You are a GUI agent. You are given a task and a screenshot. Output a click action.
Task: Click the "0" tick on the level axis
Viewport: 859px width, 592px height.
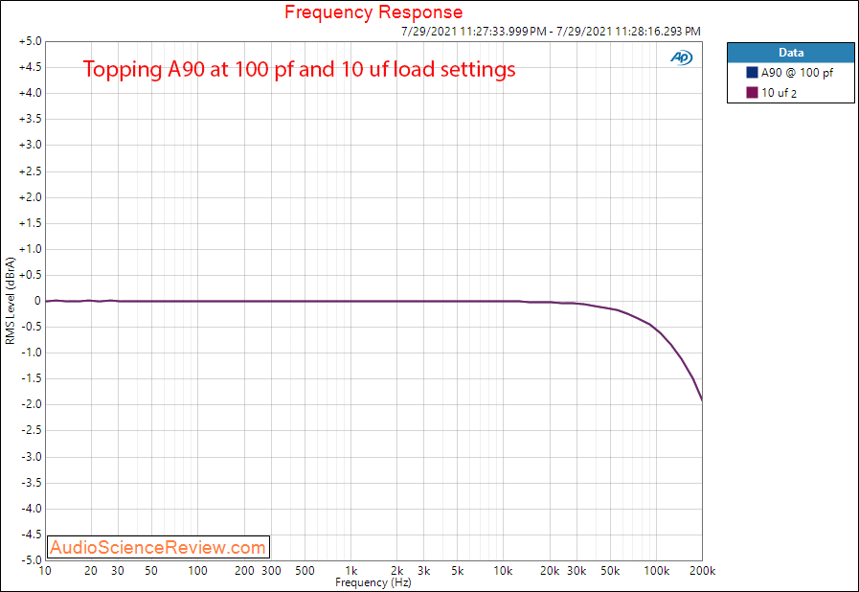pos(37,301)
